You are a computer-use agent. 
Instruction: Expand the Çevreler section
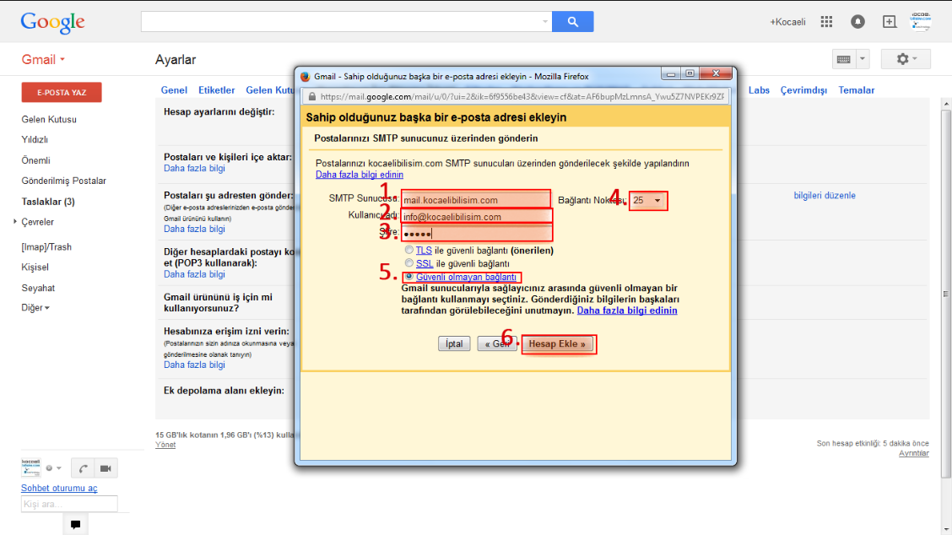(x=15, y=222)
